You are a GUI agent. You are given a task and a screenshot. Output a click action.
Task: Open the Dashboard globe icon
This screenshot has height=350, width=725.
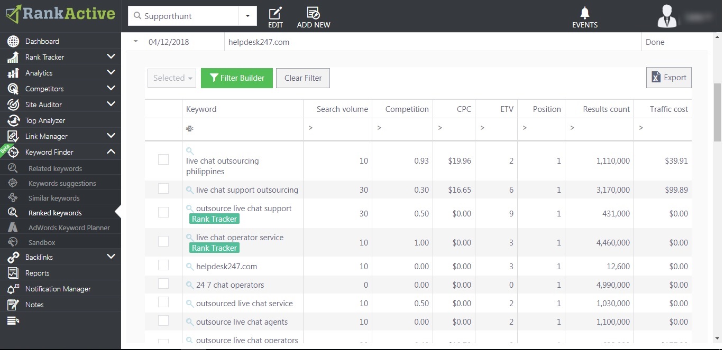click(13, 41)
